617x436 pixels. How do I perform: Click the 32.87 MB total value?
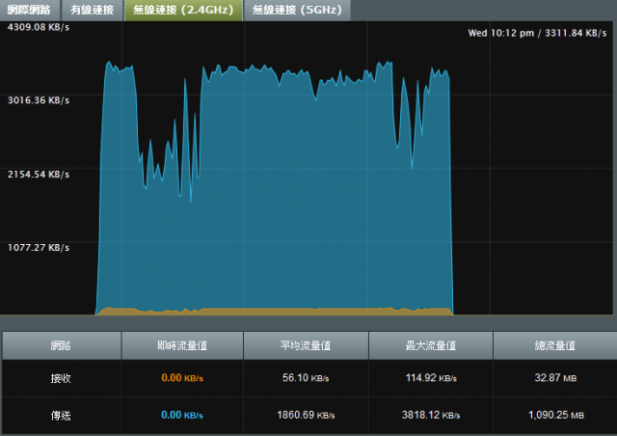click(555, 378)
